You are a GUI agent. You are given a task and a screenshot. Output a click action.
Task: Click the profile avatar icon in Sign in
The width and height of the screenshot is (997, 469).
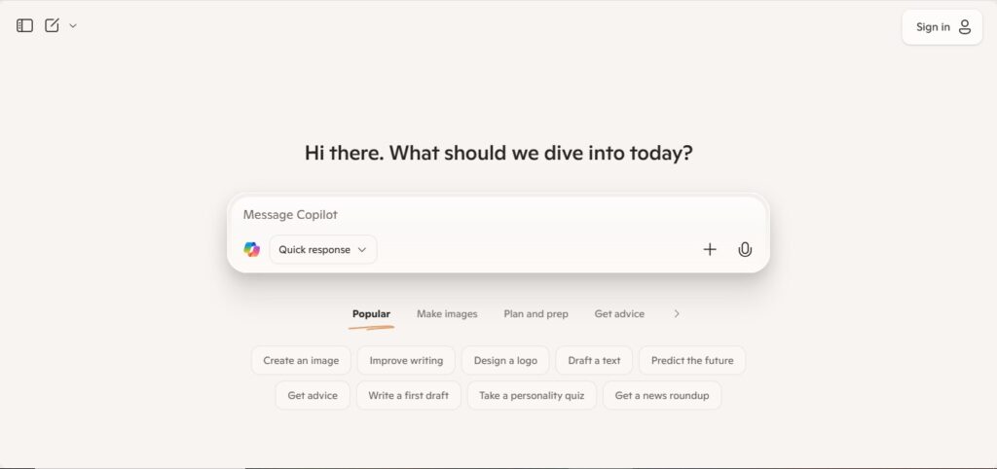point(965,26)
